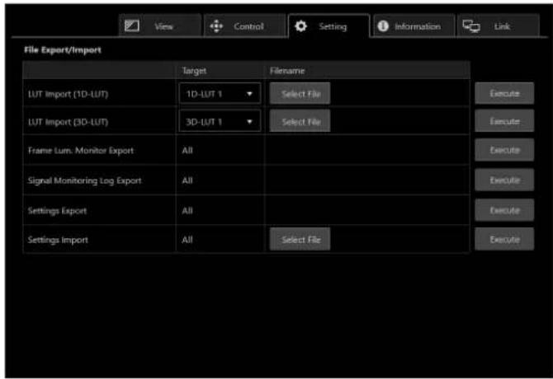
Task: Click the File Export/Import heading
Action: (63, 50)
